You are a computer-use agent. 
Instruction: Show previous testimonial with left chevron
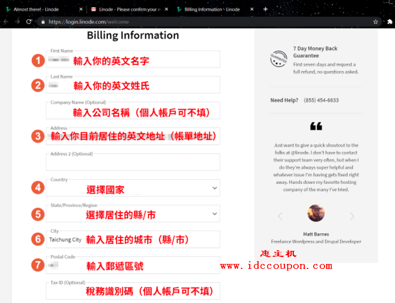[x=280, y=216]
